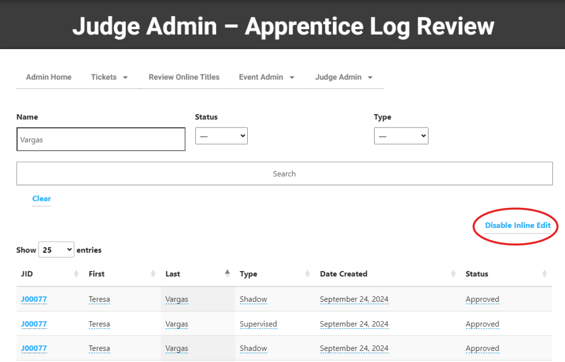565x362 pixels.
Task: Sort table by Status column arrows
Action: (x=545, y=274)
